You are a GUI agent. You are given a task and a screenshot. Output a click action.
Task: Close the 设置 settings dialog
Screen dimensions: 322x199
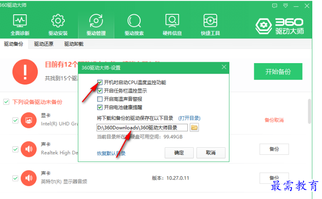(224, 67)
